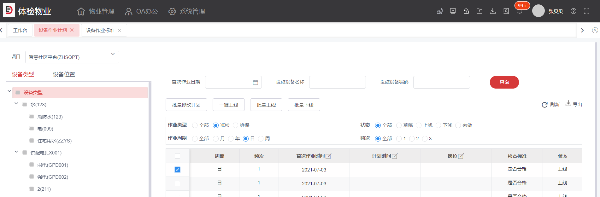Click folder icon beside 消防水(123)
The width and height of the screenshot is (600, 197).
32,116
